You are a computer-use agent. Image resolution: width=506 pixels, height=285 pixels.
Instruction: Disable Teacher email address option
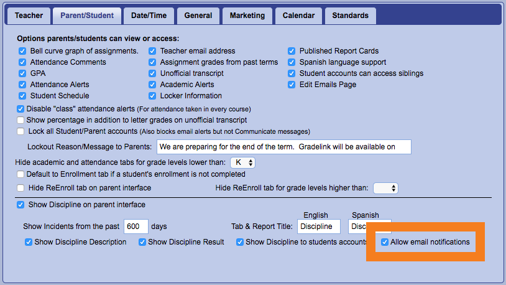tap(152, 51)
